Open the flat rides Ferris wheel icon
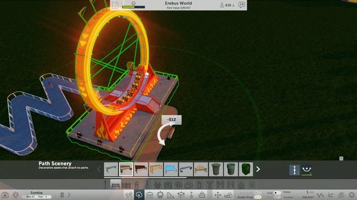 click(160, 195)
